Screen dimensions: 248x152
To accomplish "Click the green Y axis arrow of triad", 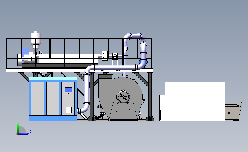I will click(x=18, y=128).
